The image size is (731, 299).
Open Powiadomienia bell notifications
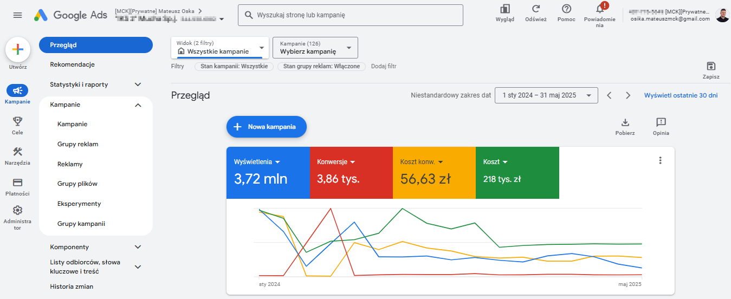599,9
